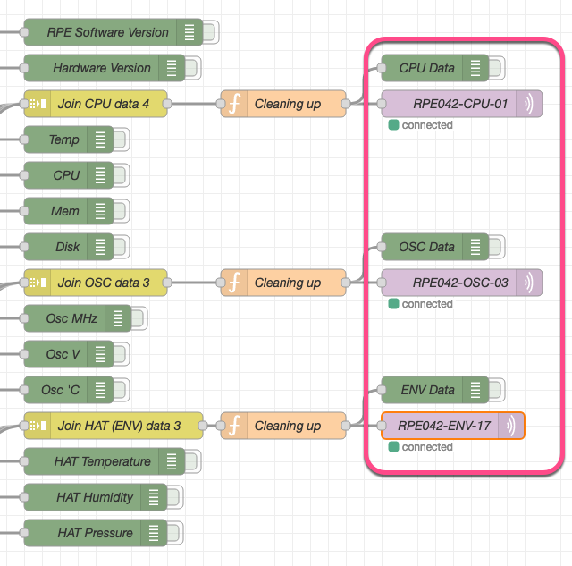Toggle the CPU Data debug button
This screenshot has height=566, width=572.
tap(497, 68)
